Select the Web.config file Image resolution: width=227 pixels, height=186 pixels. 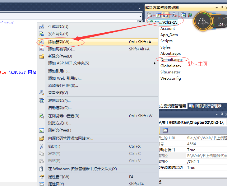pos(170,78)
